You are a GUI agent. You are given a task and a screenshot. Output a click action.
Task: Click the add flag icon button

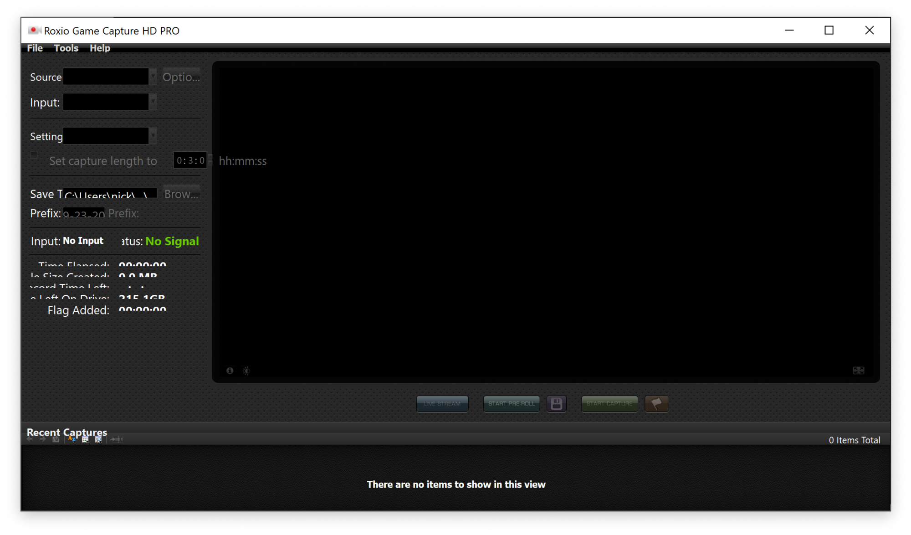point(657,403)
